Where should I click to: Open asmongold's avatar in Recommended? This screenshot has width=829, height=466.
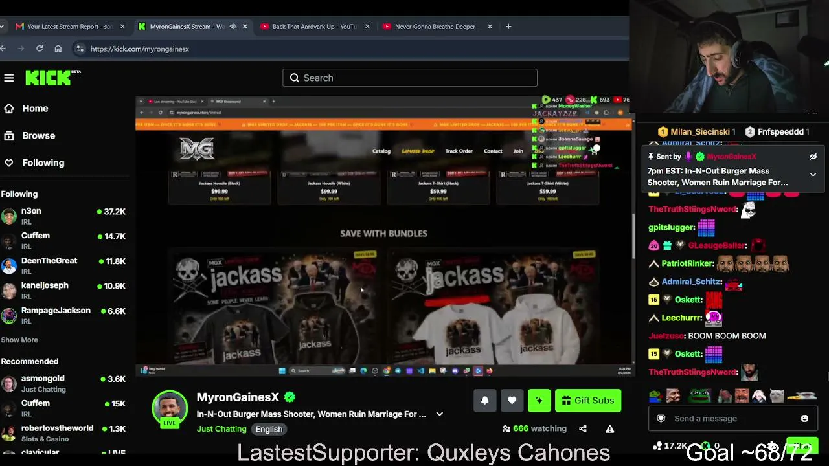click(x=8, y=384)
